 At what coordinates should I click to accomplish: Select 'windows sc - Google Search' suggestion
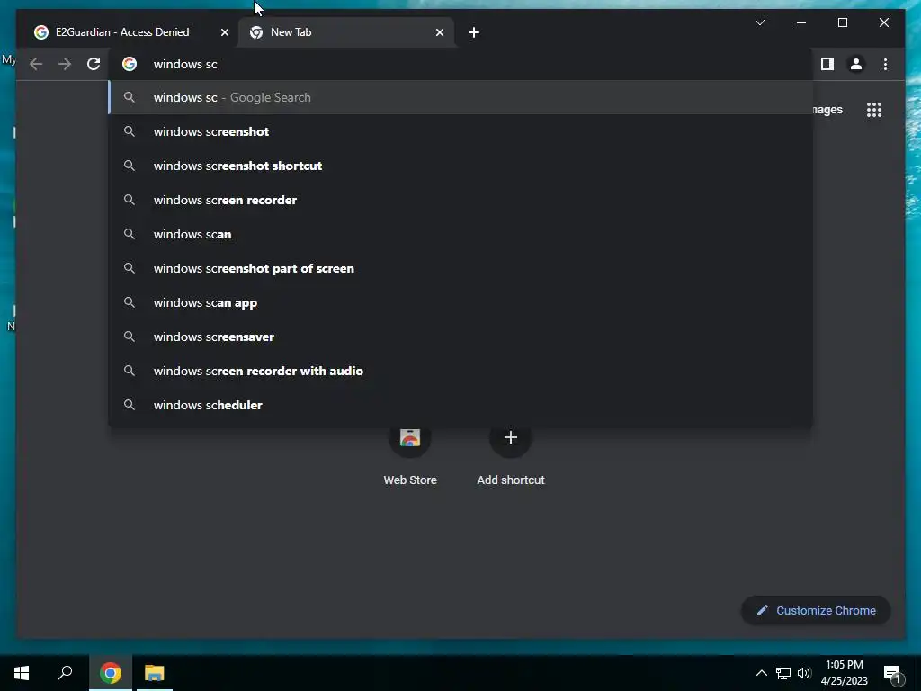(x=460, y=97)
